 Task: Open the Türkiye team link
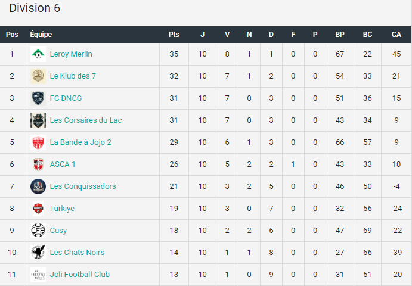[x=62, y=209]
